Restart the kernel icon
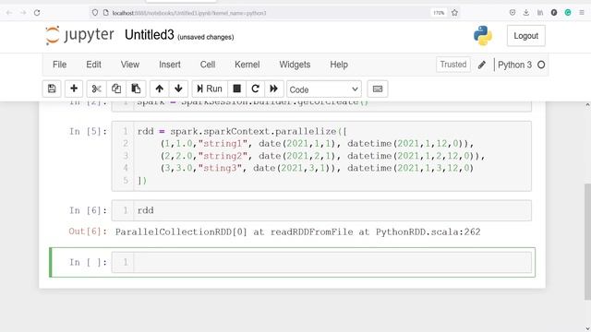The width and height of the screenshot is (591, 332). coord(255,89)
